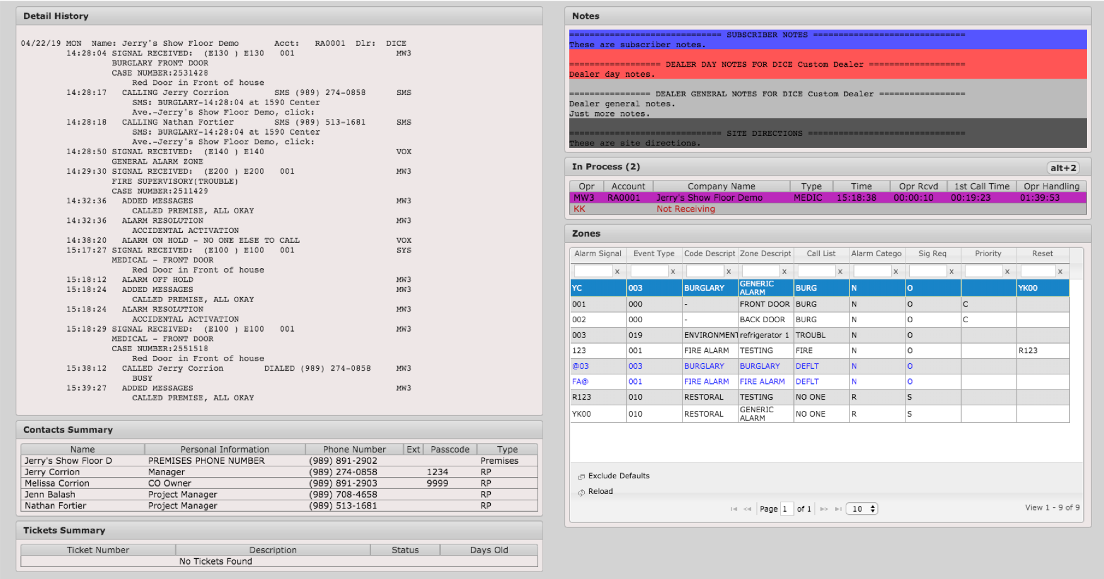Clear the Event Type column filter

[x=674, y=271]
